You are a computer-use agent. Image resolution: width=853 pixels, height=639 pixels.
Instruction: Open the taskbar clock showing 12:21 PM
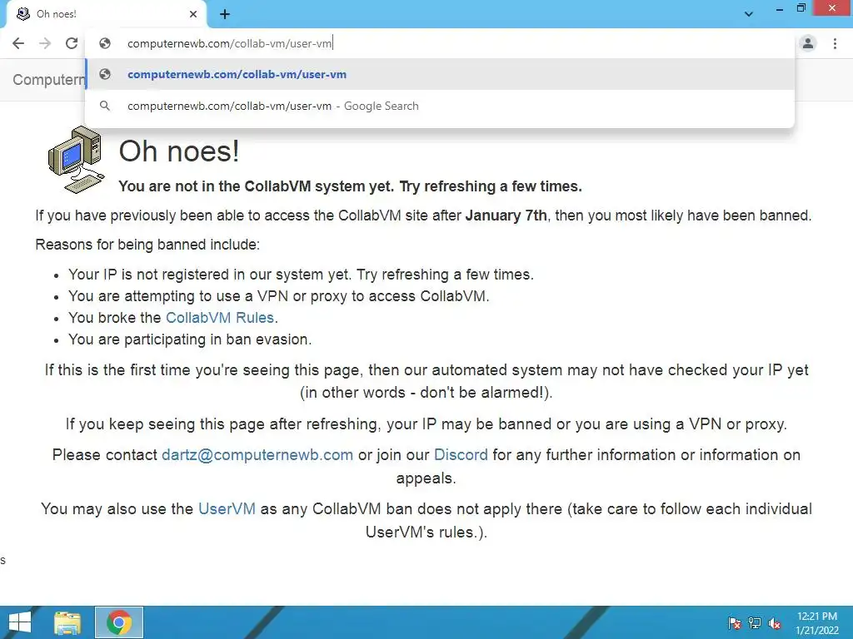(817, 623)
